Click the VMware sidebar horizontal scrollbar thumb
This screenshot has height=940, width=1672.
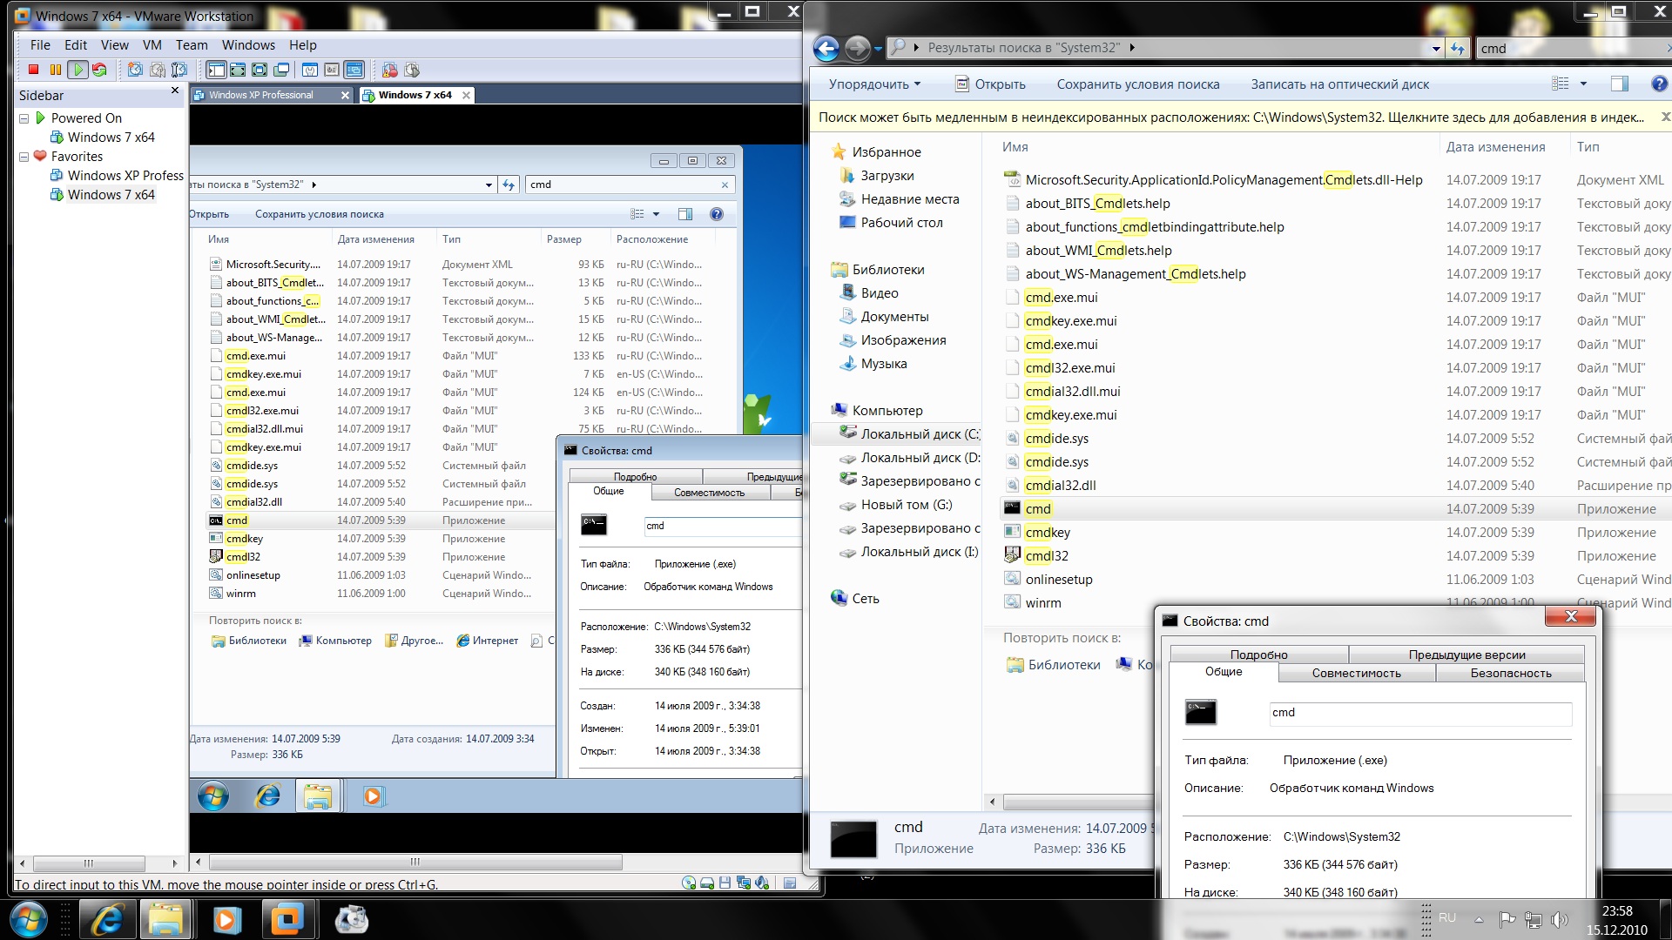[88, 863]
